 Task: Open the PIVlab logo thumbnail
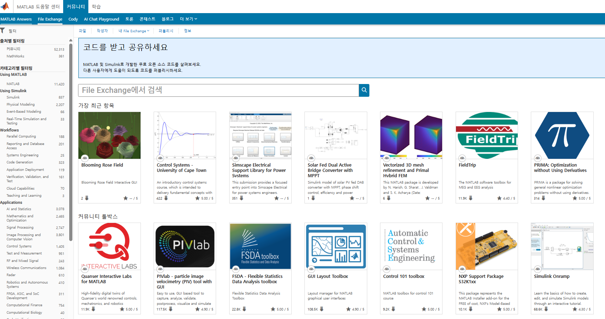185,246
